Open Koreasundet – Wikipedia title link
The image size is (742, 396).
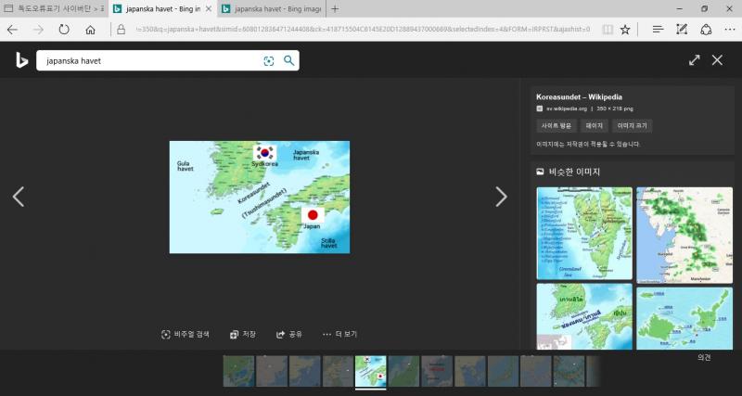coord(579,96)
